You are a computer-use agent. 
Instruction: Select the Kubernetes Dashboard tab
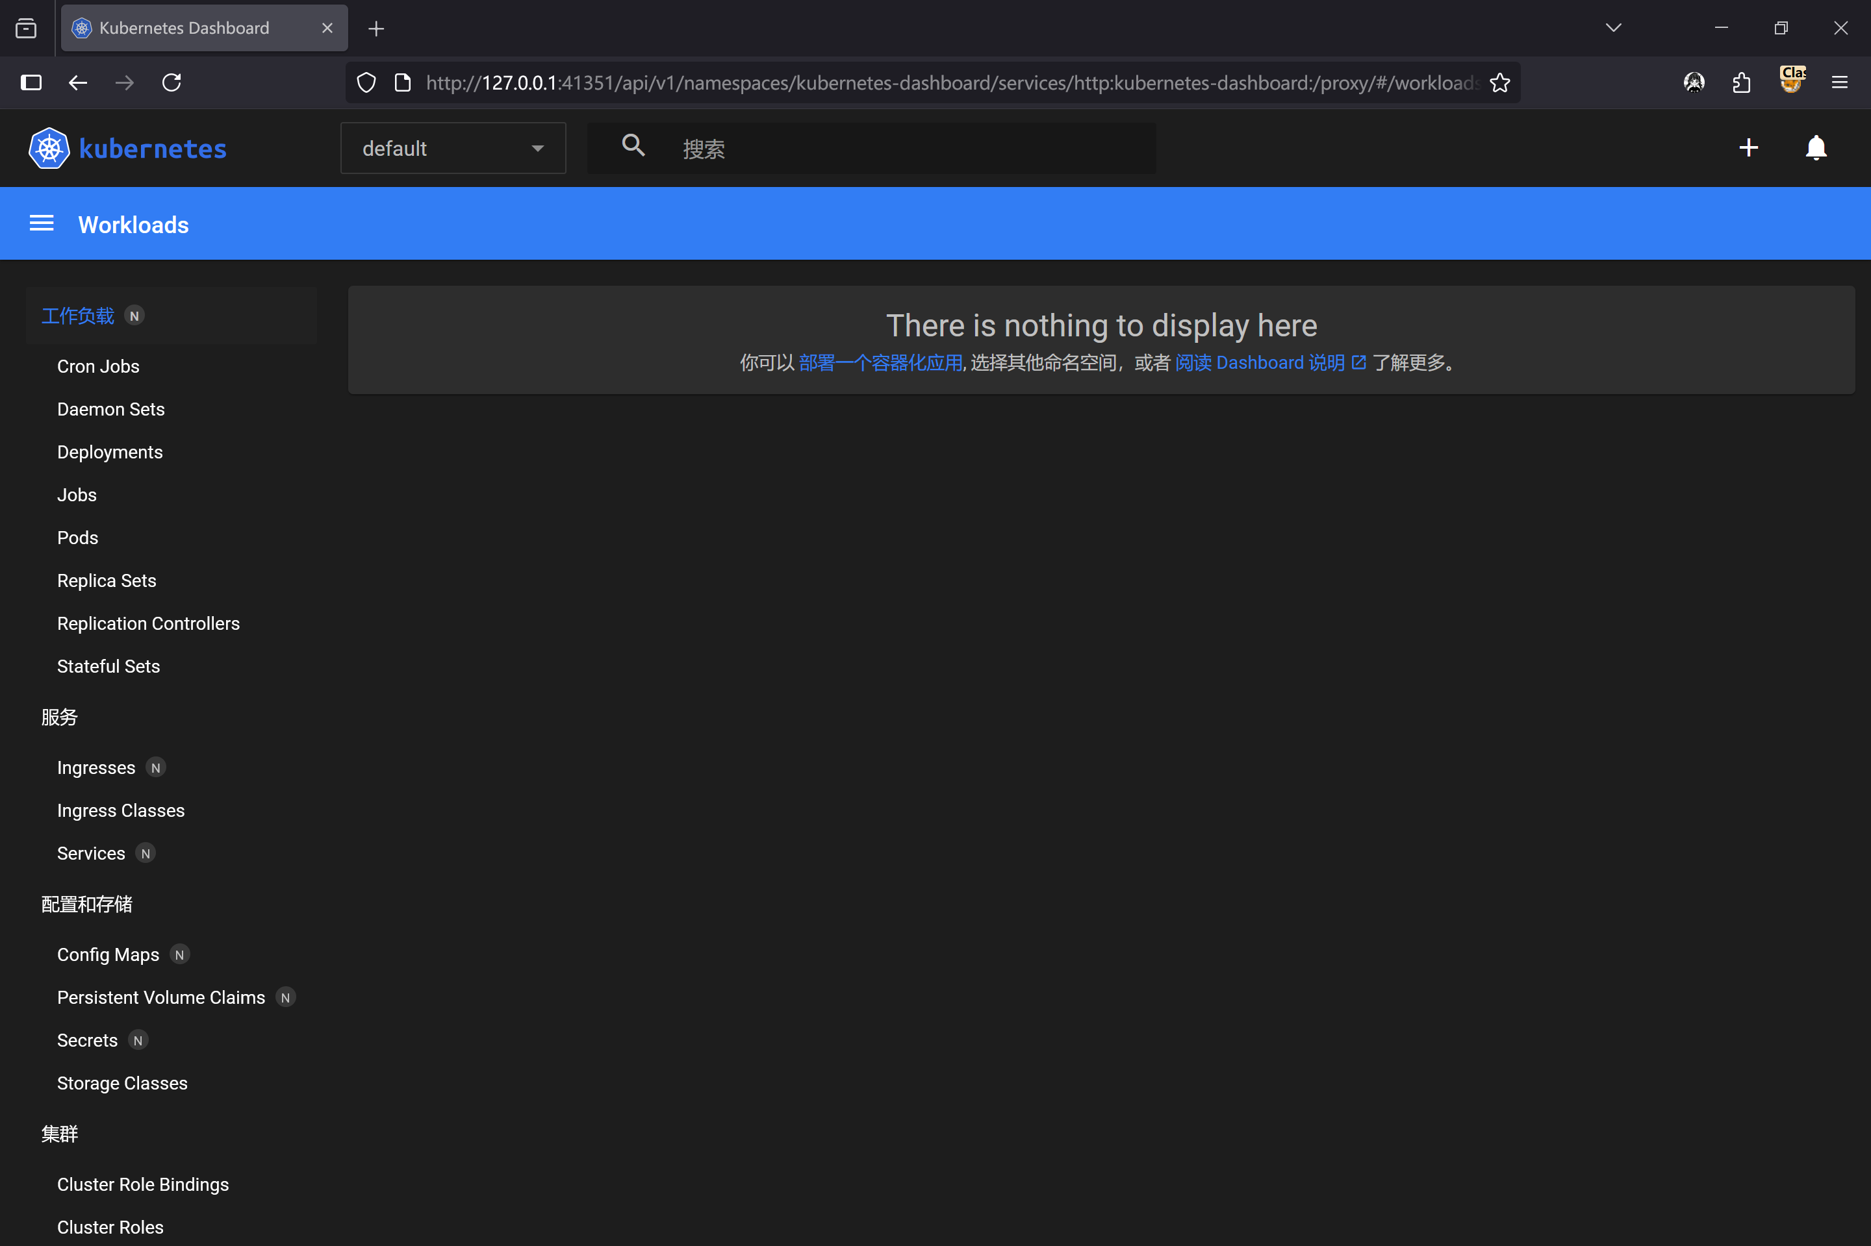[205, 28]
